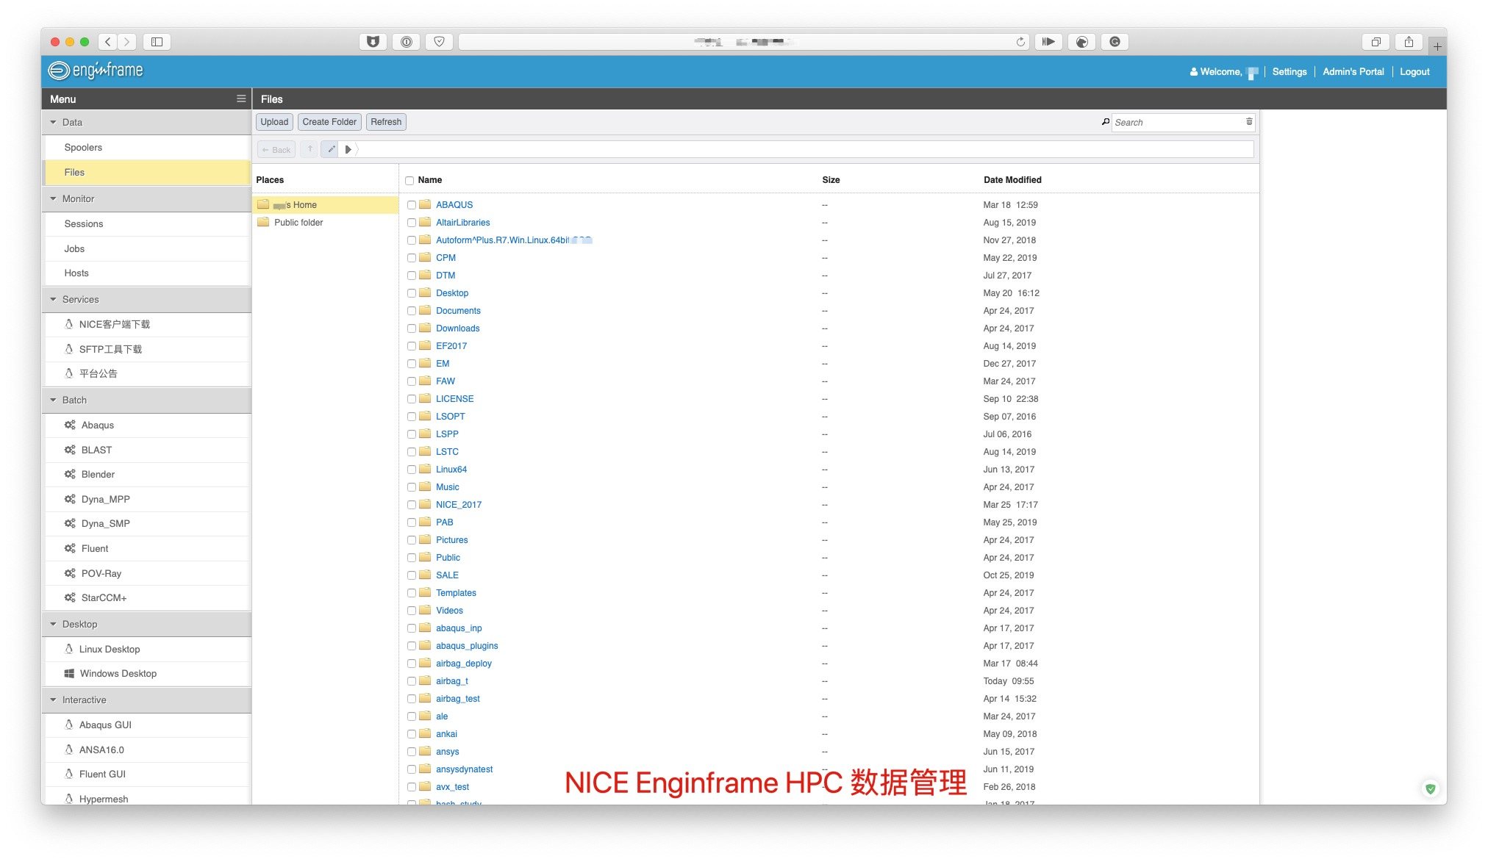The width and height of the screenshot is (1488, 859).
Task: Click the Abaqus batch gears icon
Action: [70, 425]
